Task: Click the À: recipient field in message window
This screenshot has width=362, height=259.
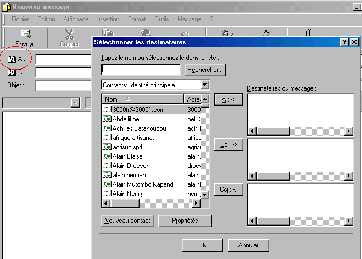Action: 64,59
